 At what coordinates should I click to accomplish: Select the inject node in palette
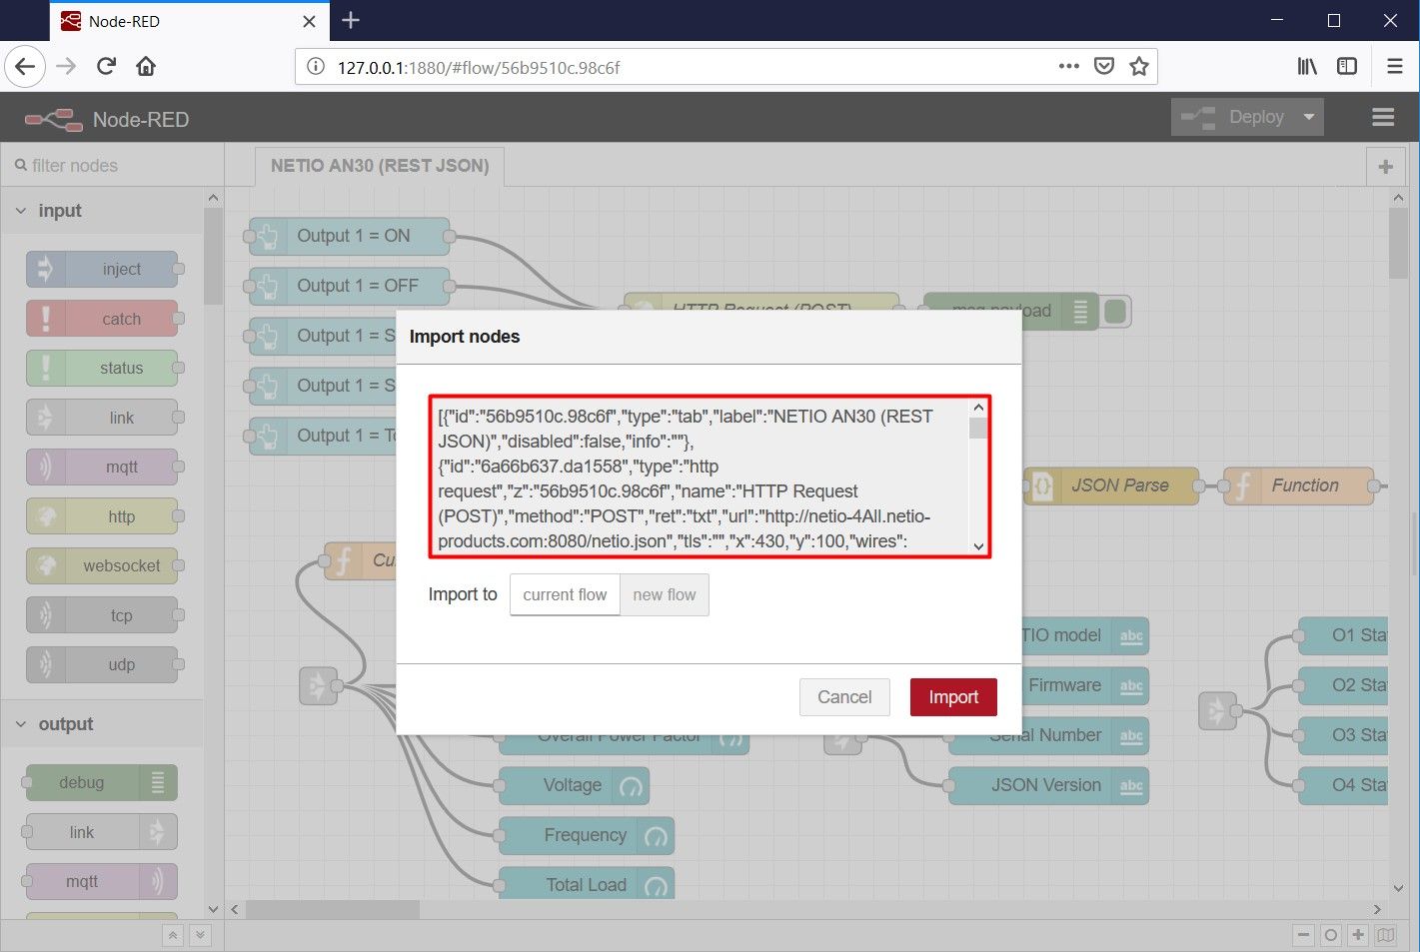[103, 269]
